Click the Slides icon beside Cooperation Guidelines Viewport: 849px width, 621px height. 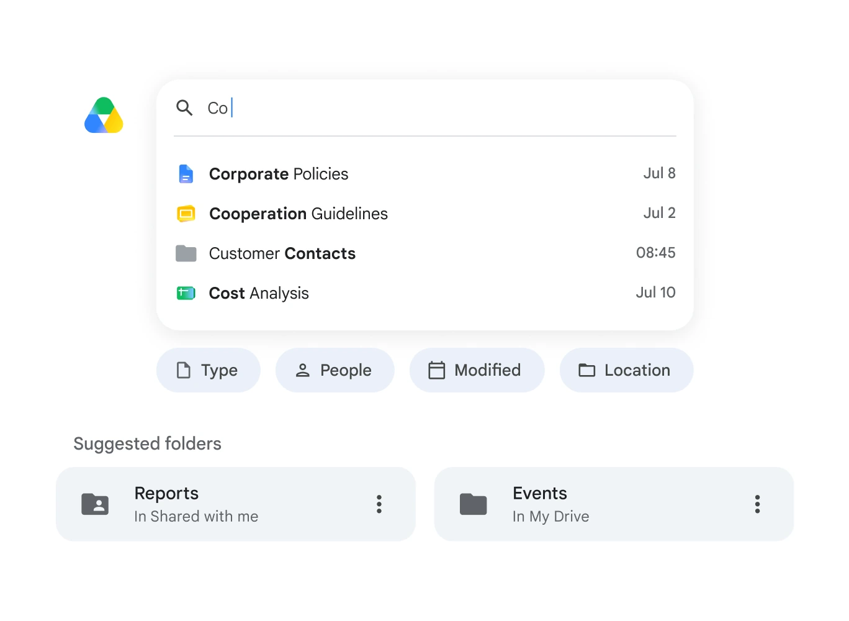[186, 214]
